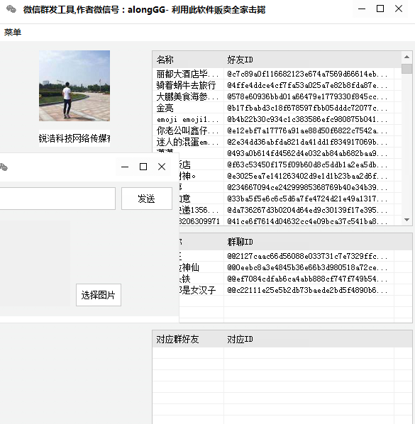This screenshot has width=415, height=424.
Task: Select friend row 迷人的混蛋em...
Action: point(187,142)
